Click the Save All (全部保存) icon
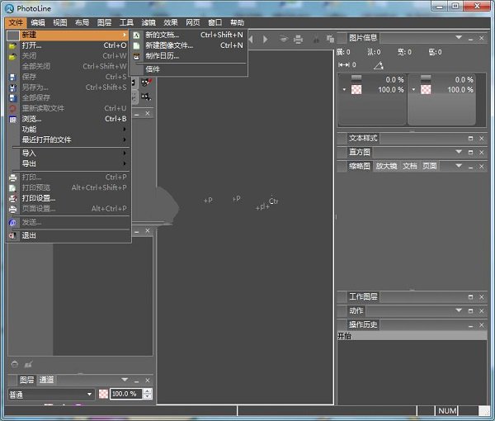The width and height of the screenshot is (495, 421). (x=12, y=98)
